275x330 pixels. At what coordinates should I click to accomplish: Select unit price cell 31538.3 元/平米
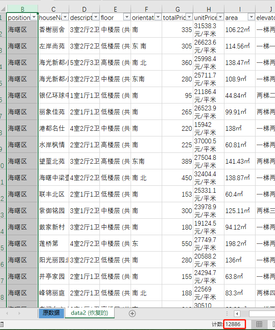(208, 29)
